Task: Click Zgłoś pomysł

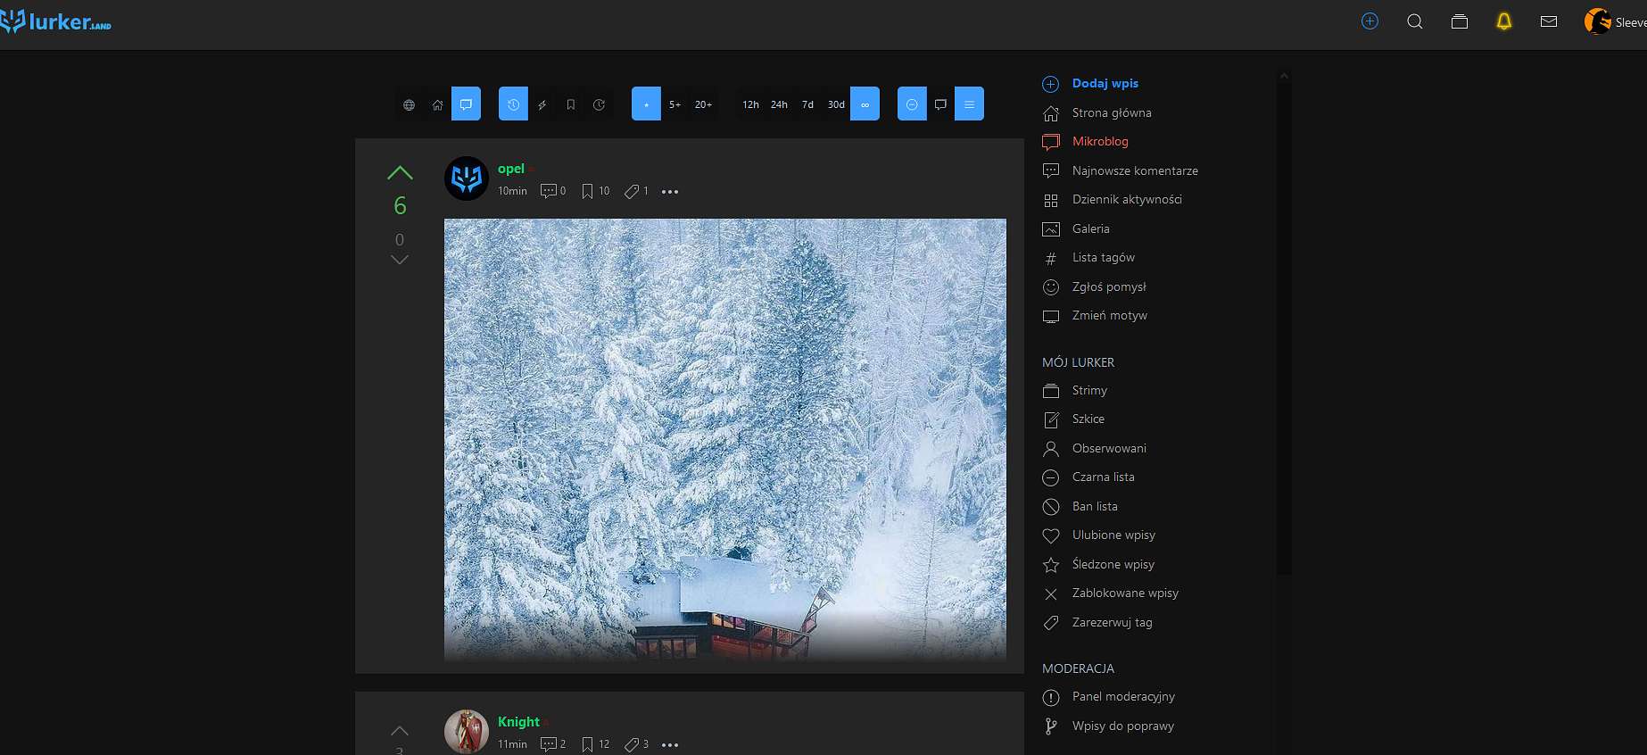Action: (x=1109, y=286)
